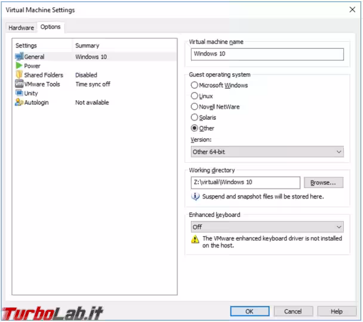Choose Linux as guest operating system
This screenshot has height=322, width=363.
(x=194, y=96)
